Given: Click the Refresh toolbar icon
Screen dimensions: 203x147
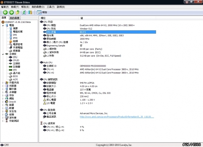Looking at the screenshot, I should click(x=24, y=12).
